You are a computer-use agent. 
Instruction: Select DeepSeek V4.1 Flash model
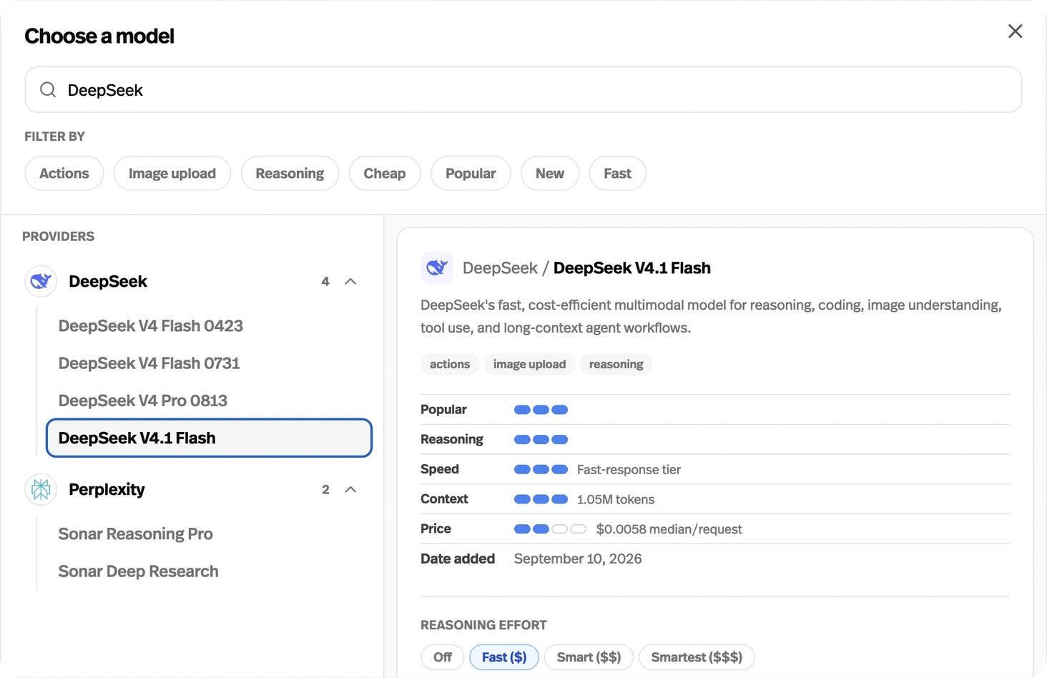coord(209,438)
